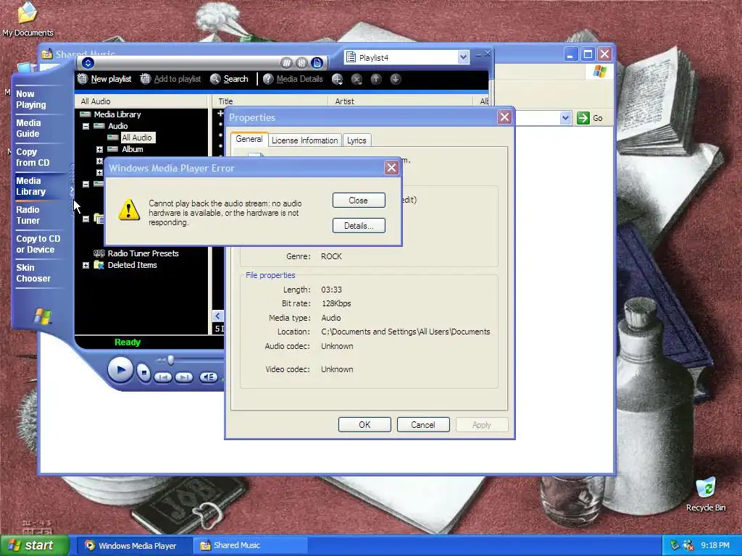Click the horizontal scrollbar left arrow
The height and width of the screenshot is (556, 742).
click(217, 316)
